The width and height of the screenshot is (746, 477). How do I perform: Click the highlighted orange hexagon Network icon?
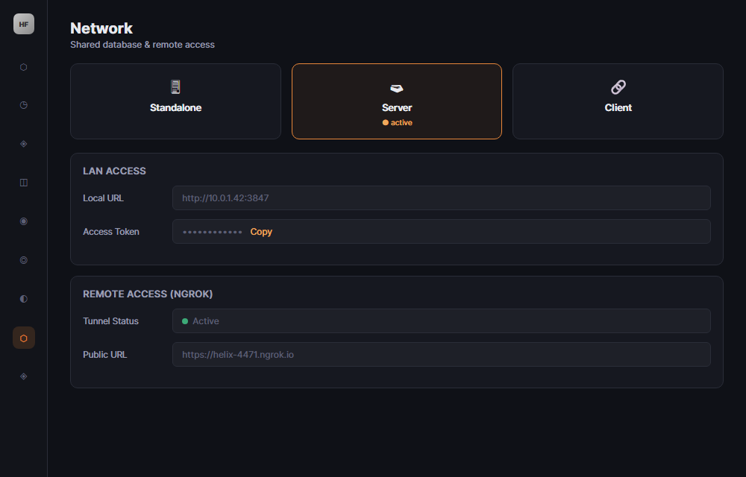[x=23, y=338]
